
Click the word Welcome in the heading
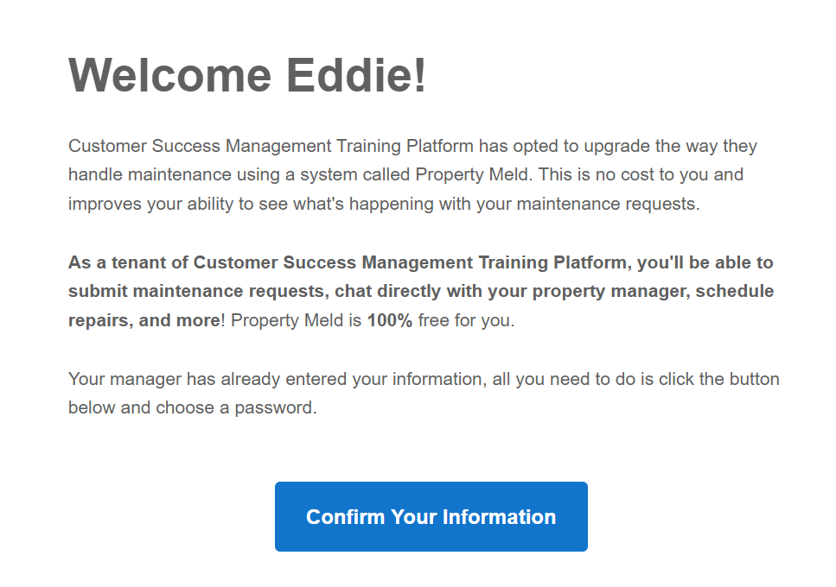coord(170,75)
